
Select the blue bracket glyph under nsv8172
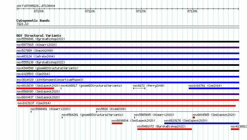tap(139, 88)
